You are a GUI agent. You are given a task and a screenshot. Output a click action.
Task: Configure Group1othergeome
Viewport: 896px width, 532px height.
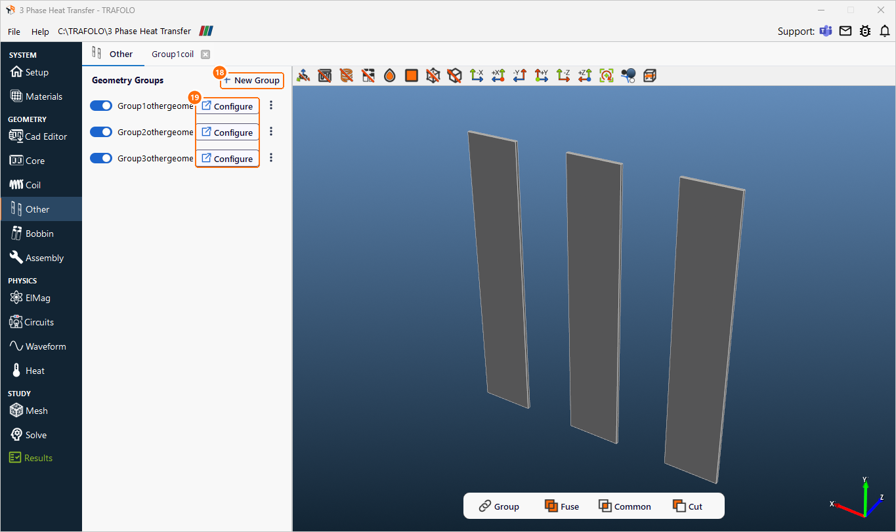pos(227,106)
